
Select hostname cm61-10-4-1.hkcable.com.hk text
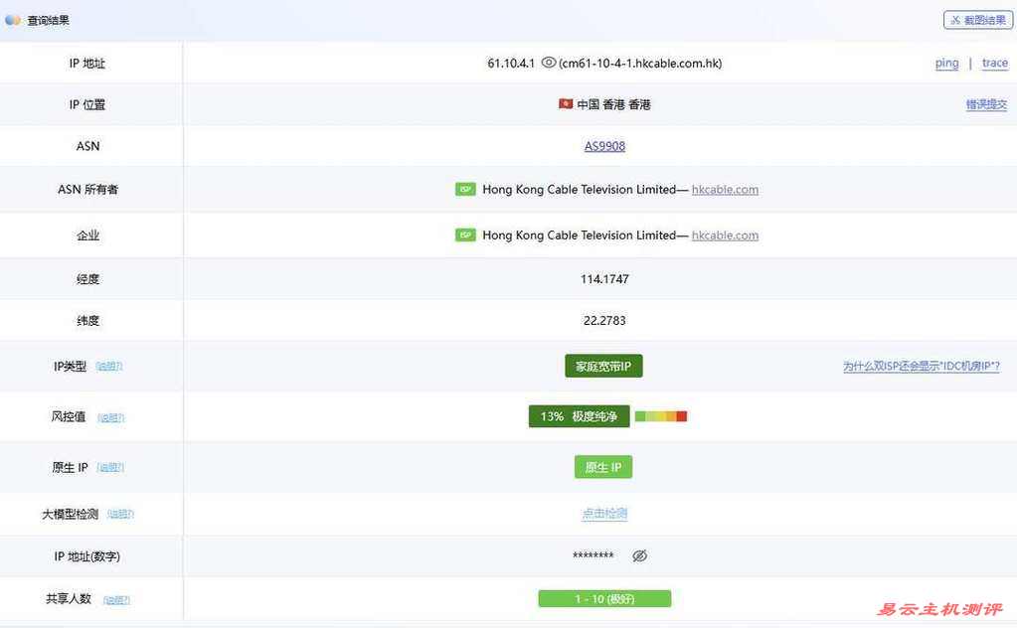640,63
